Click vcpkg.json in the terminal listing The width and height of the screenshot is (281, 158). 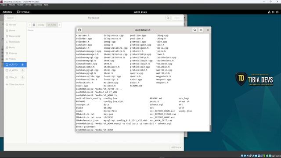(x=185, y=111)
